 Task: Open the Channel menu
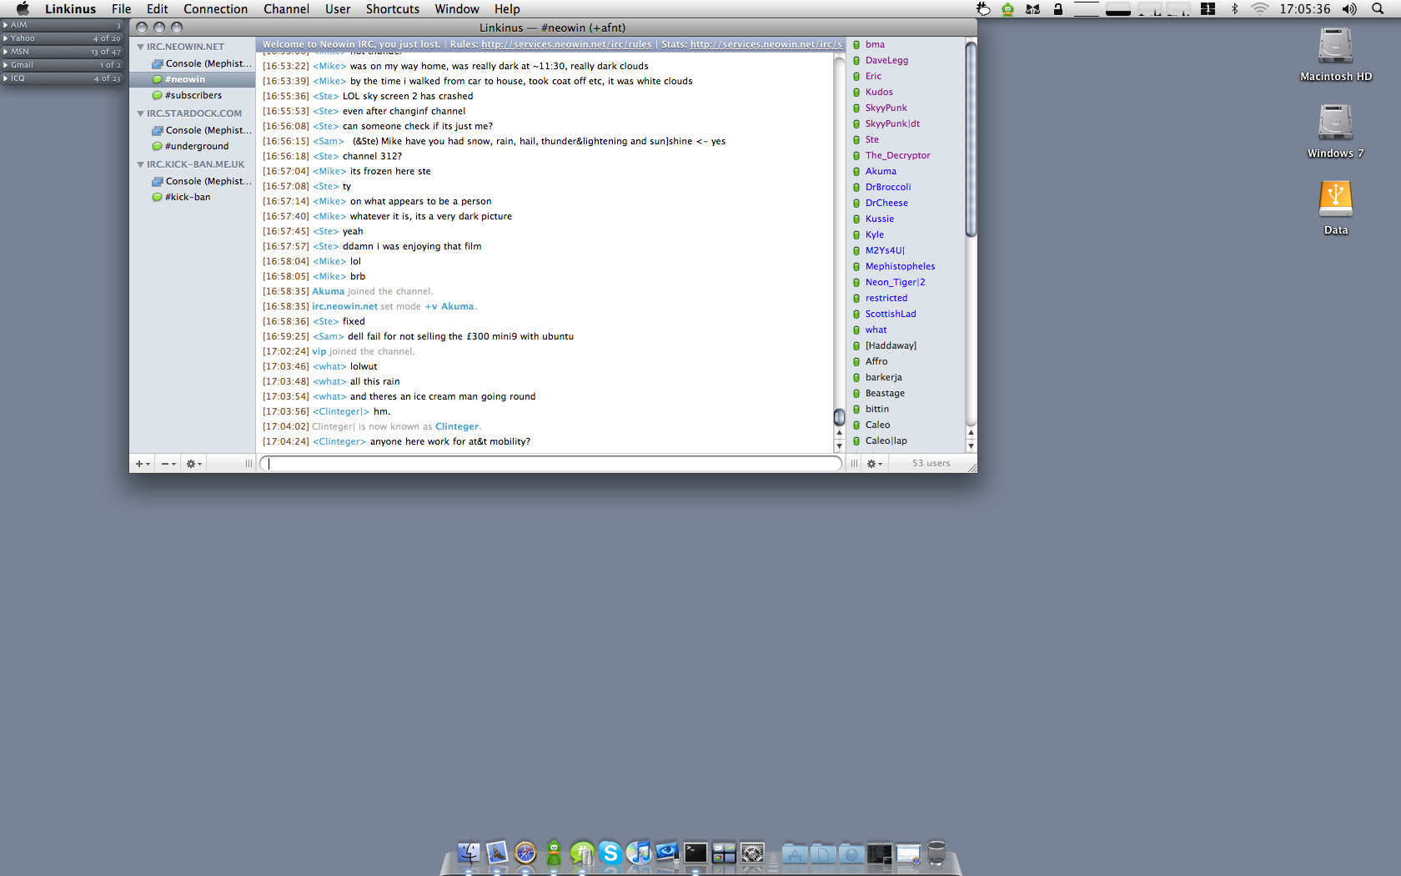coord(286,9)
